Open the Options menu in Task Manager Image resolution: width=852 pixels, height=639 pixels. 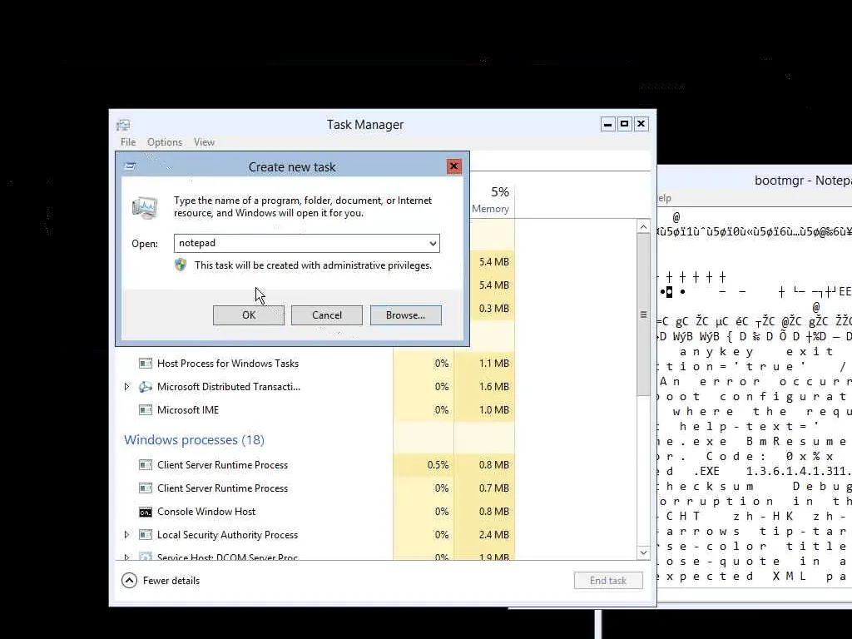(x=165, y=142)
